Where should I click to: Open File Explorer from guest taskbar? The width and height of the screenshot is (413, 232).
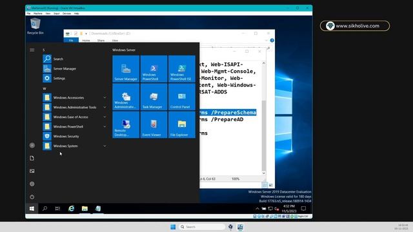85,209
